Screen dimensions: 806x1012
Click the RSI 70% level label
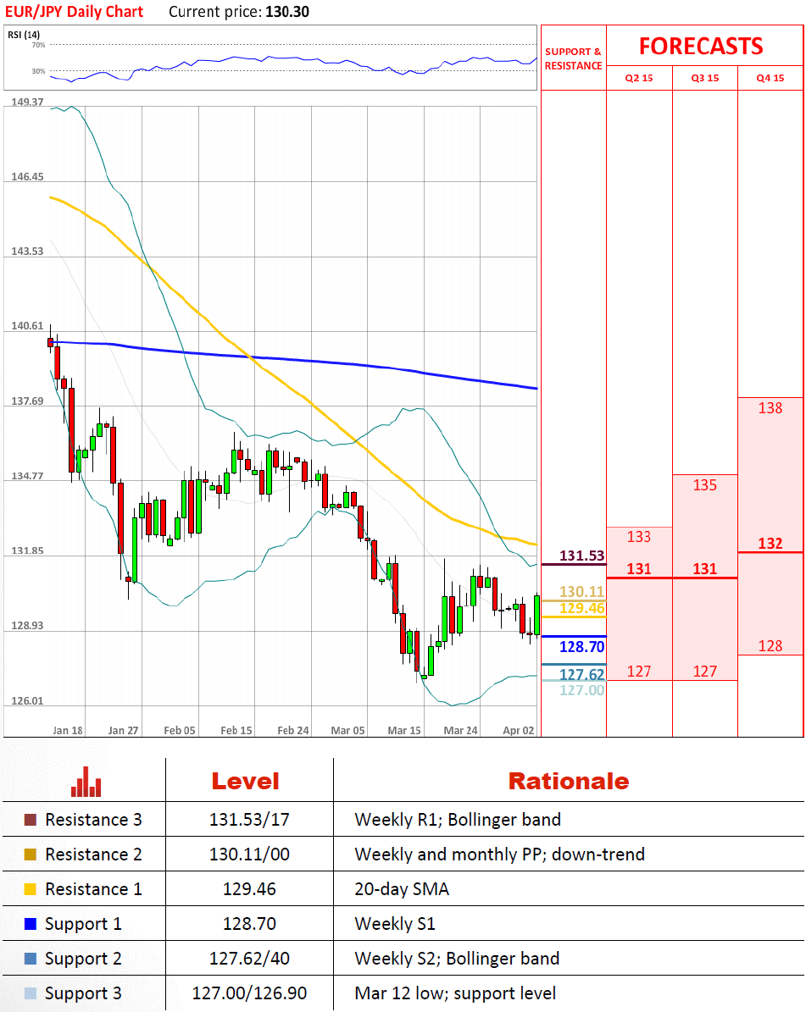tap(39, 45)
